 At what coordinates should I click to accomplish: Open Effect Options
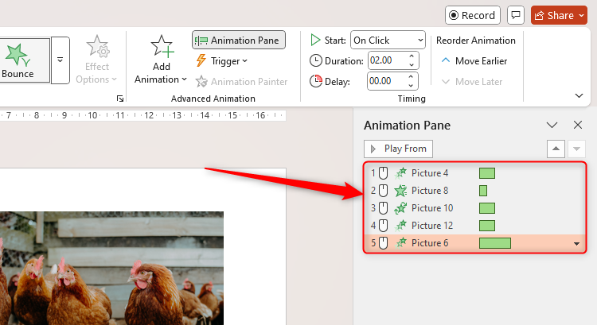click(97, 60)
